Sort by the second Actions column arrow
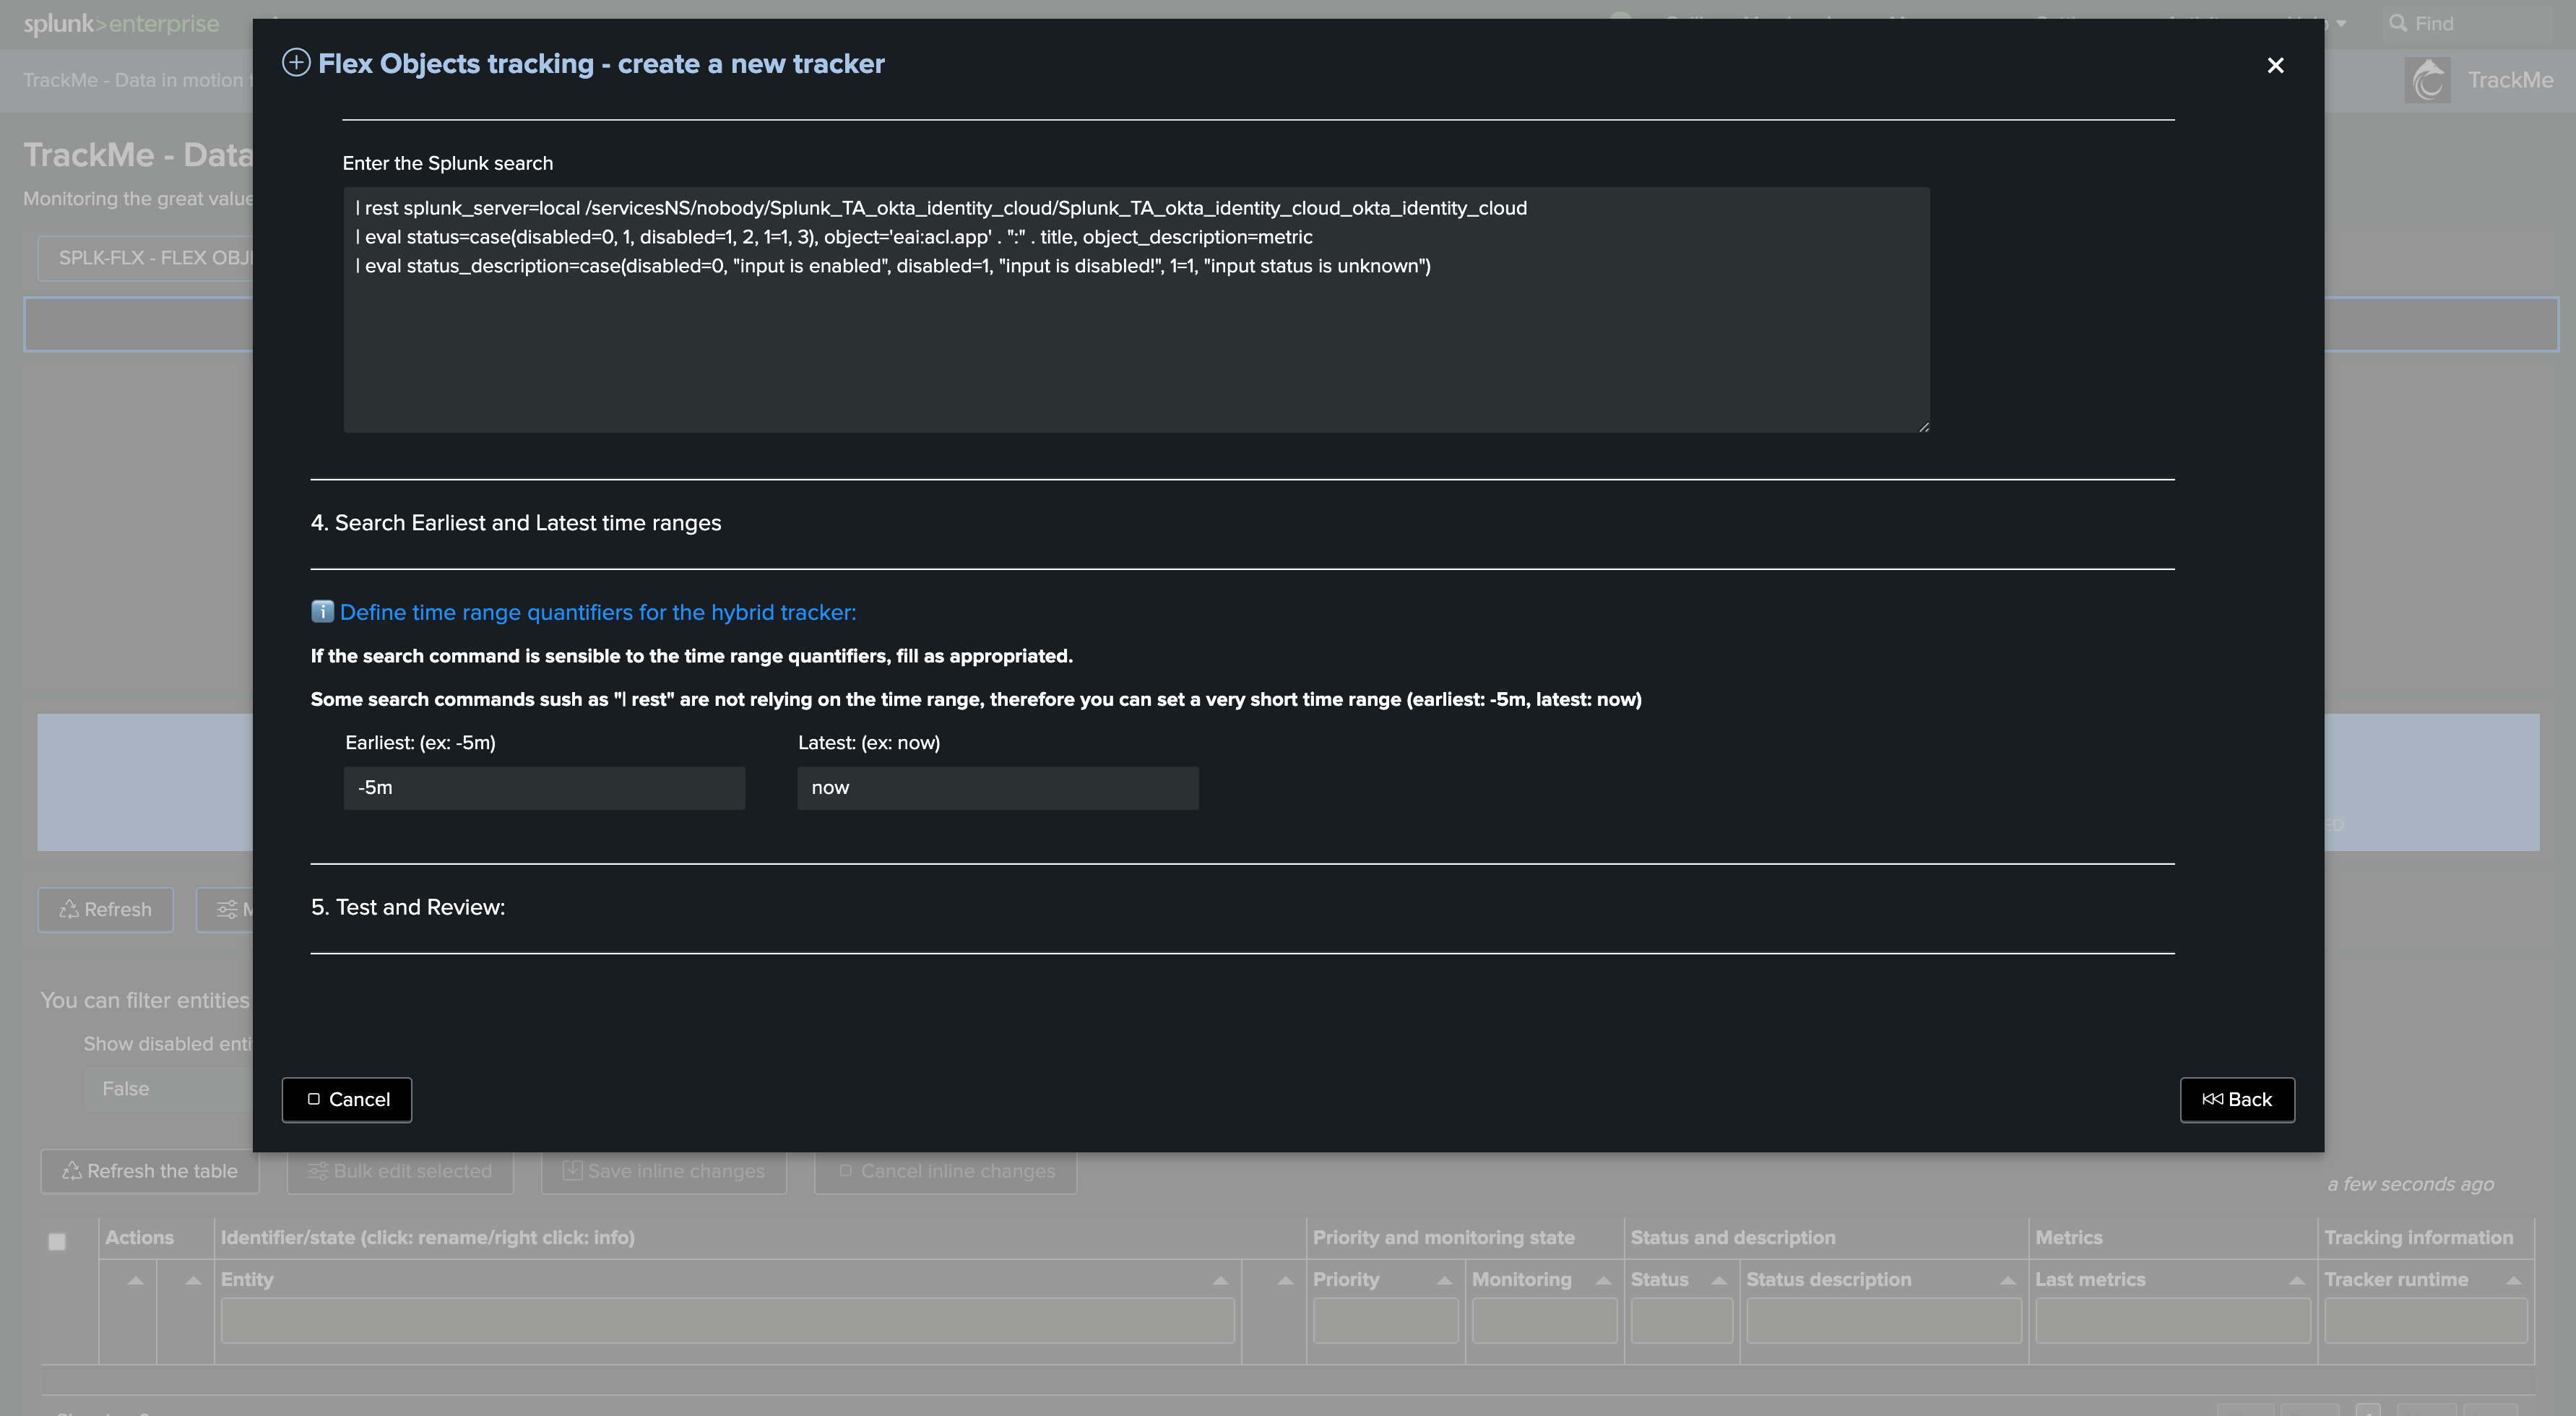 pos(194,1281)
